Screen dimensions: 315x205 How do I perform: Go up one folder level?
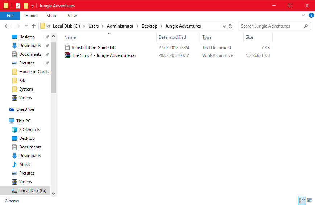coord(34,26)
